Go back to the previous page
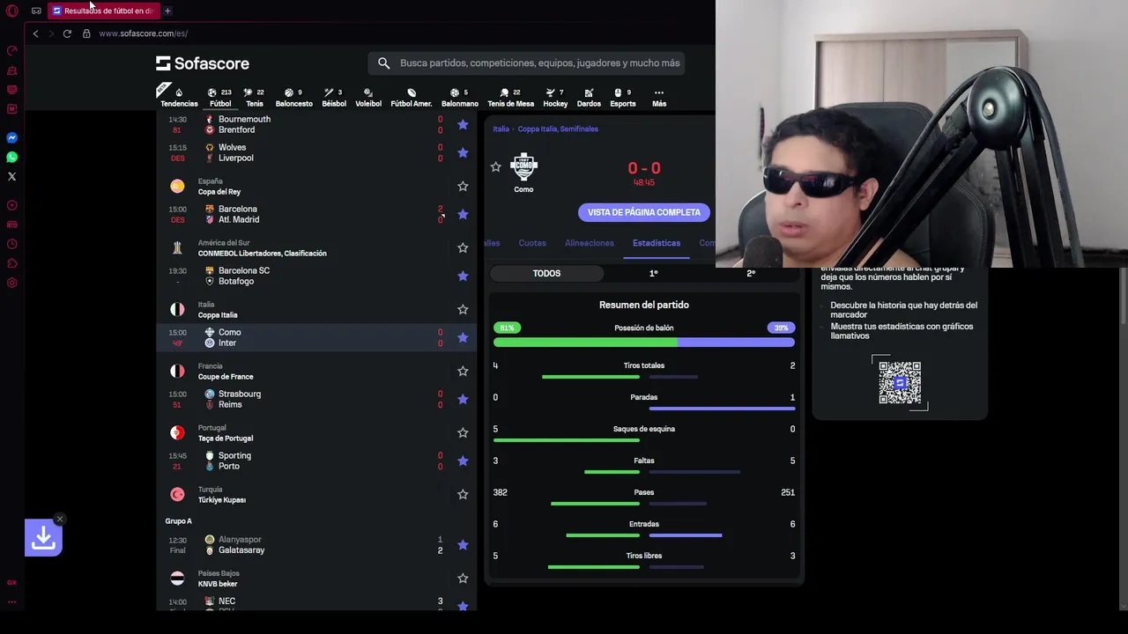The width and height of the screenshot is (1128, 634). tap(35, 33)
